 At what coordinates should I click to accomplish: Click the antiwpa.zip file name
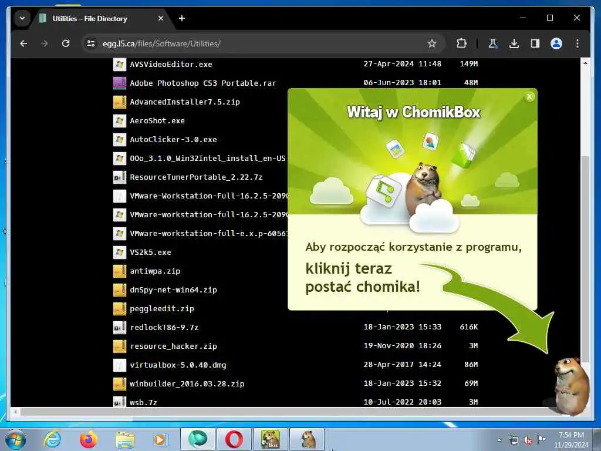tap(155, 271)
